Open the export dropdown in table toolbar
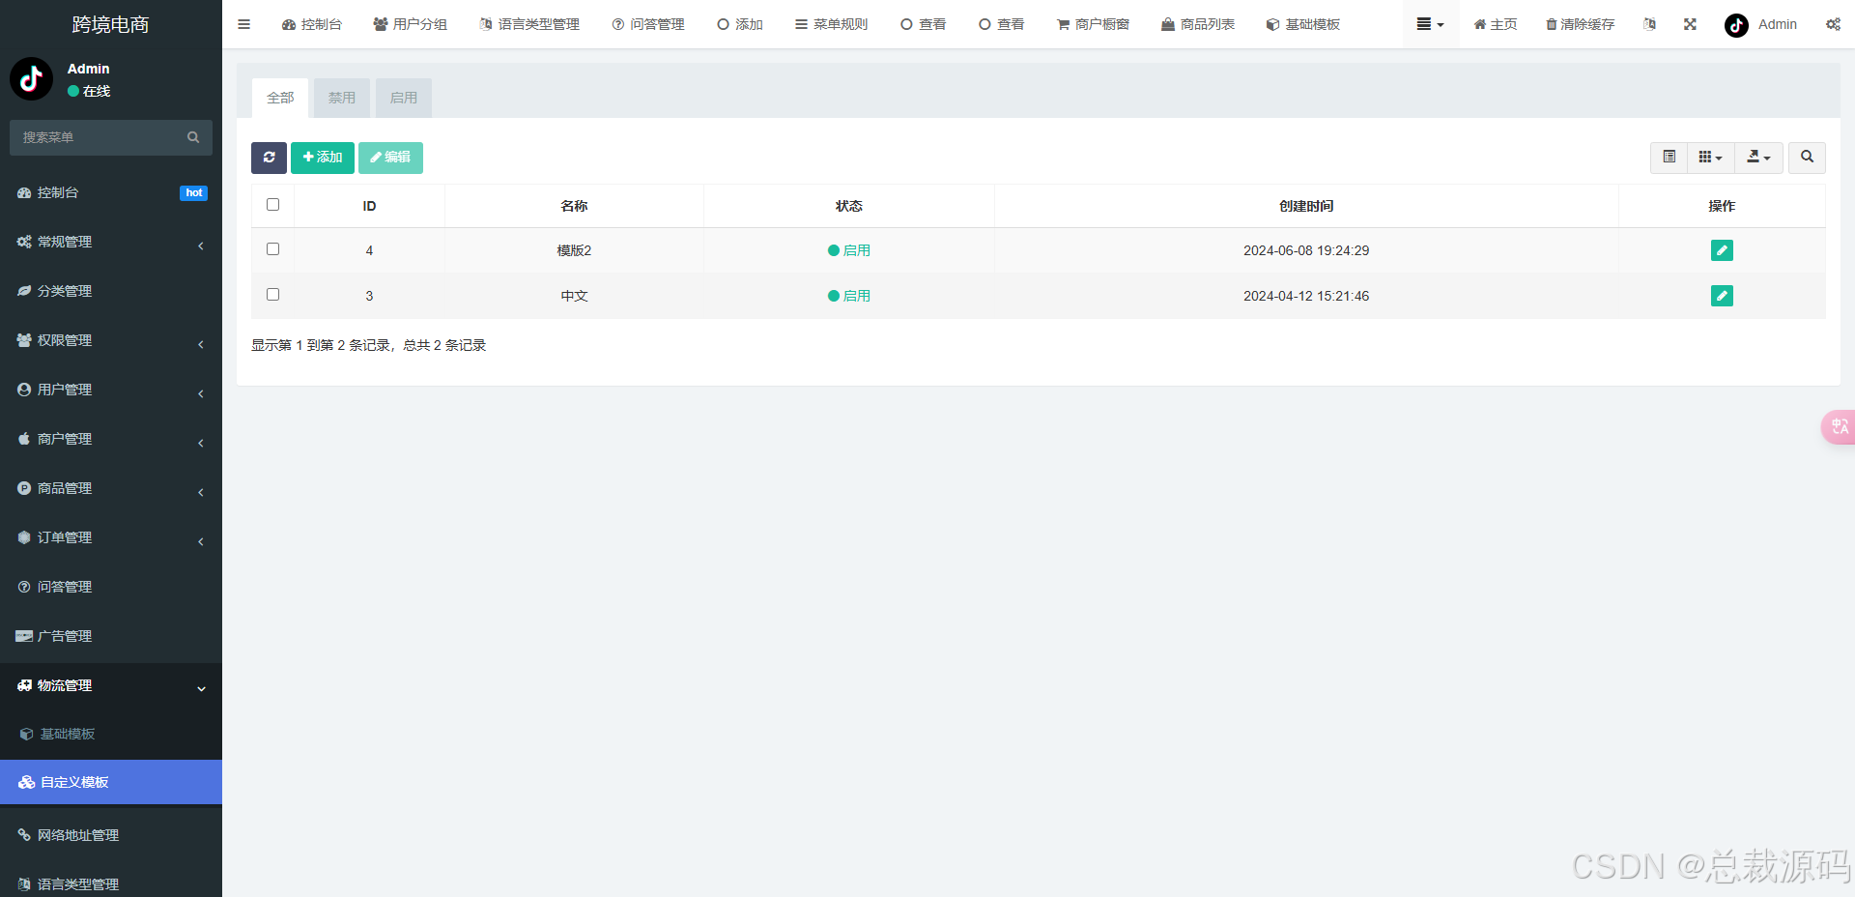Image resolution: width=1855 pixels, height=897 pixels. click(1758, 157)
